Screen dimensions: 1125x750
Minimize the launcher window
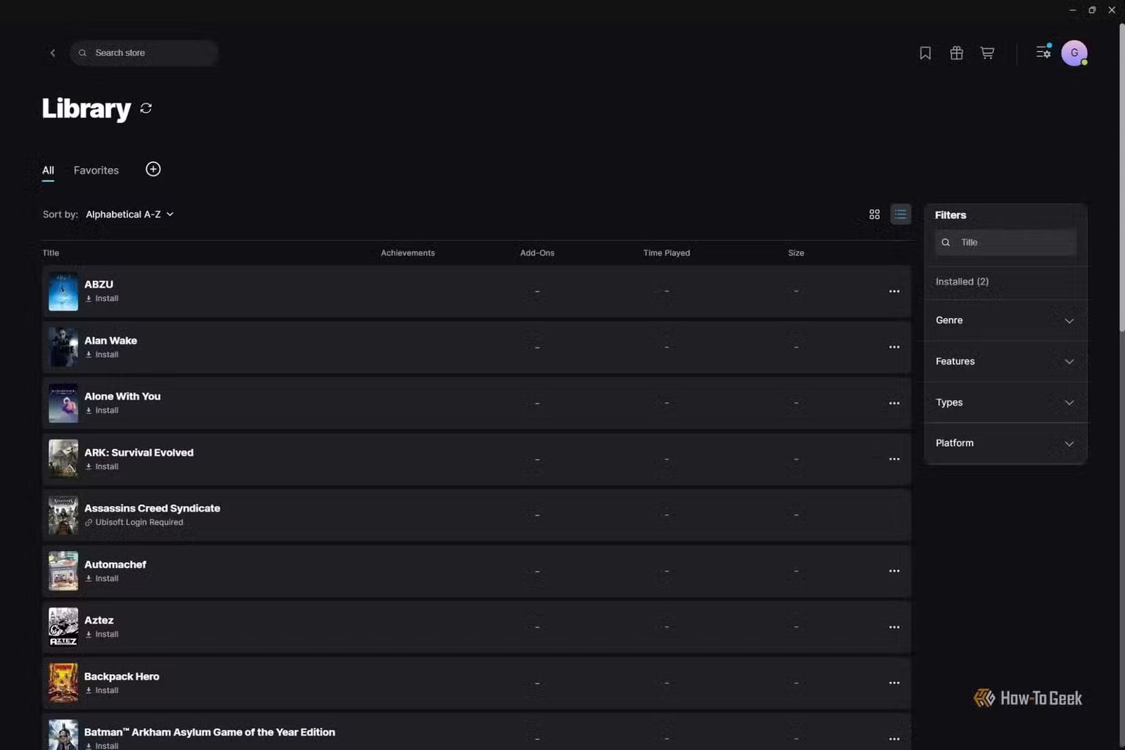pyautogui.click(x=1073, y=10)
